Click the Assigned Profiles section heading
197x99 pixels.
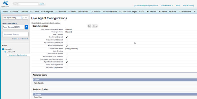click(x=40, y=89)
